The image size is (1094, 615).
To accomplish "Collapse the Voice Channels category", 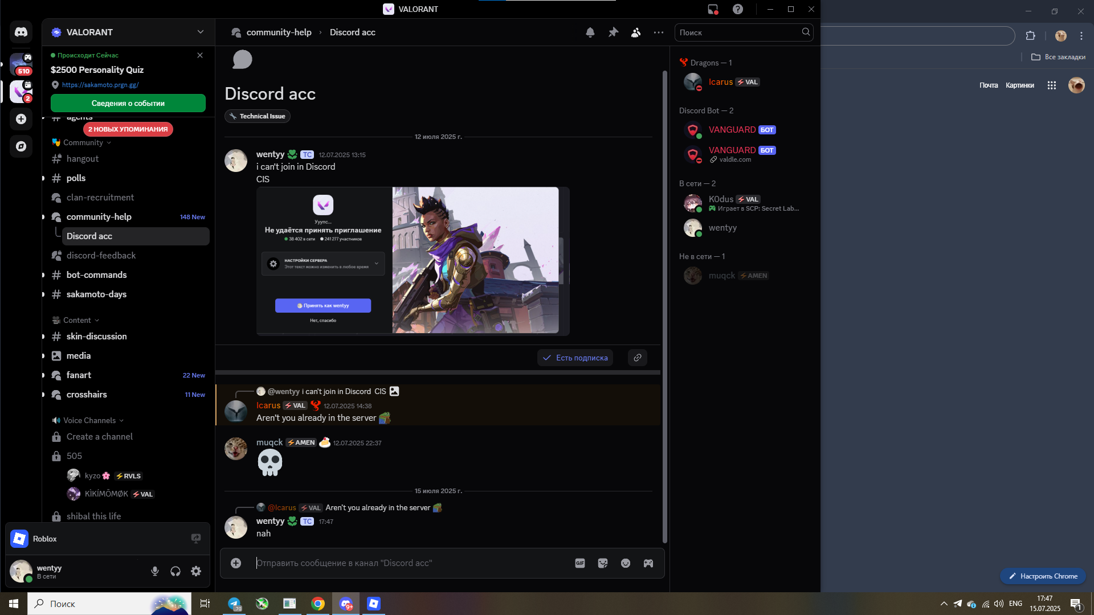I will coord(88,420).
